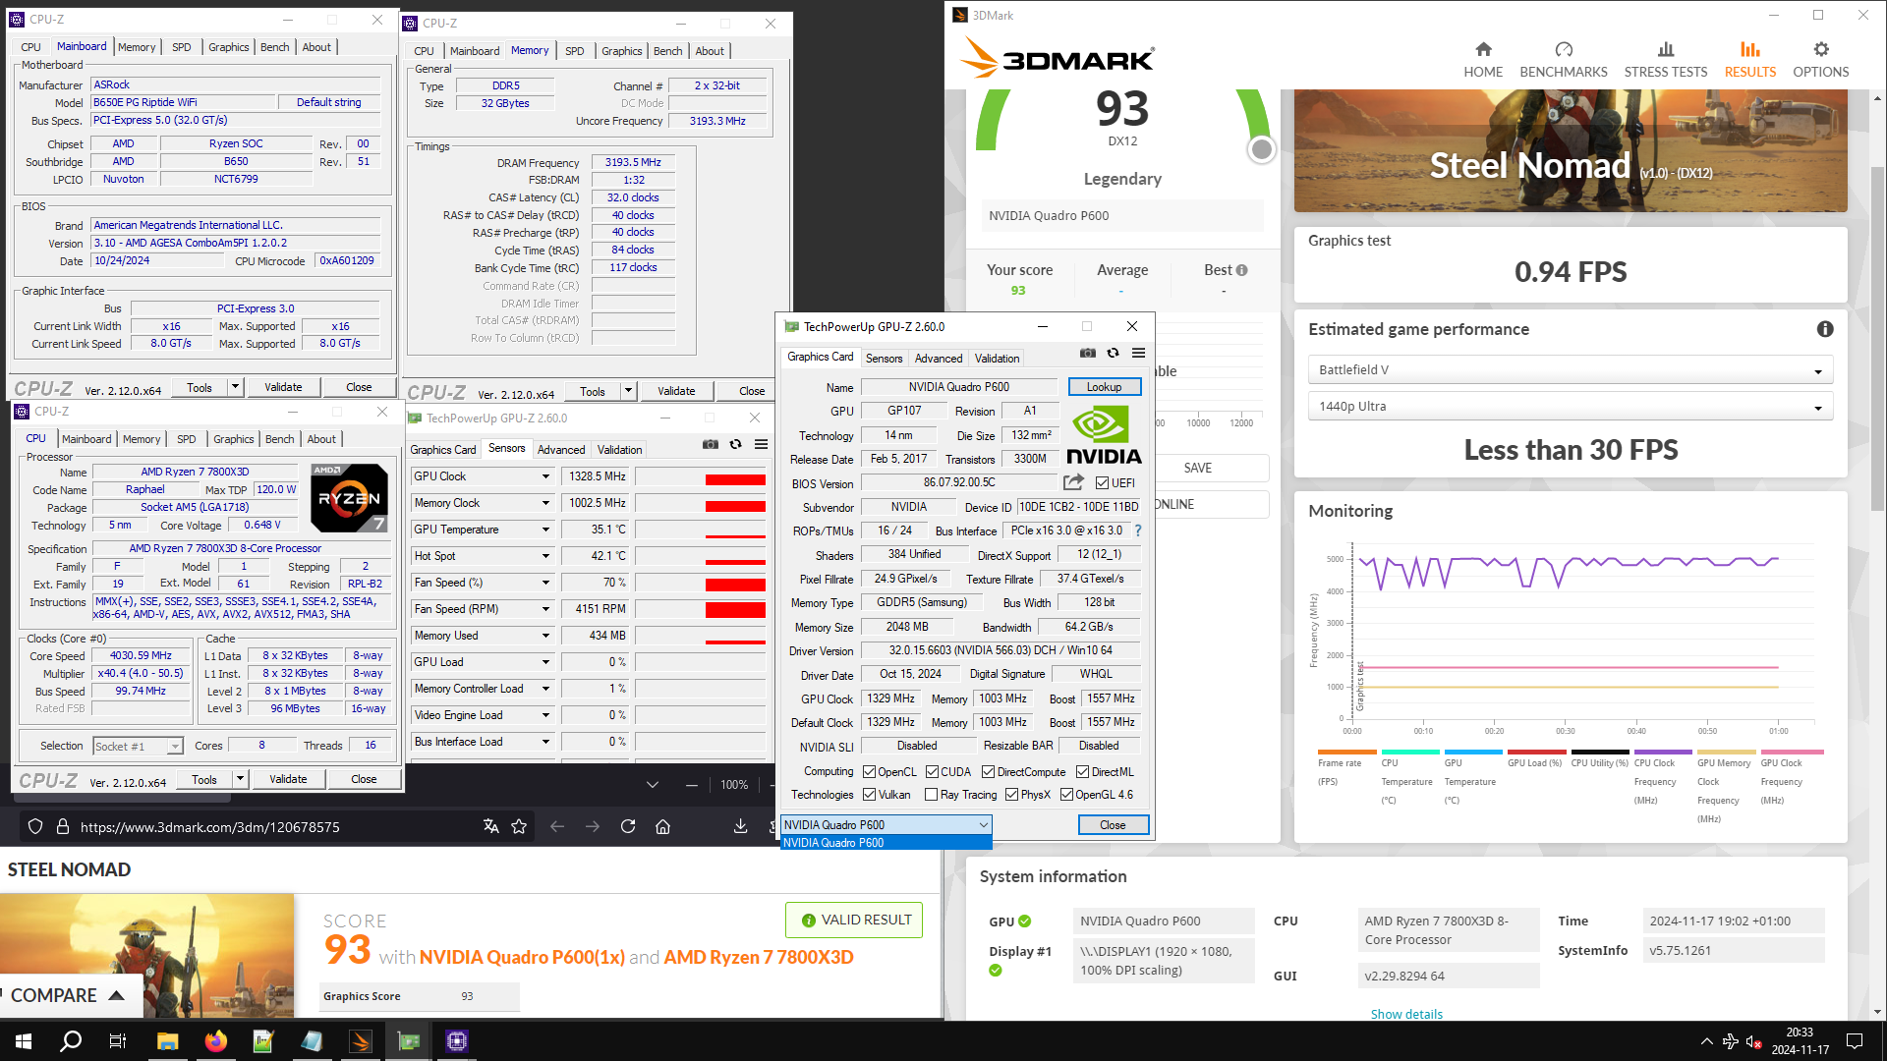Click Lookup button in GPU-Z

click(1105, 387)
